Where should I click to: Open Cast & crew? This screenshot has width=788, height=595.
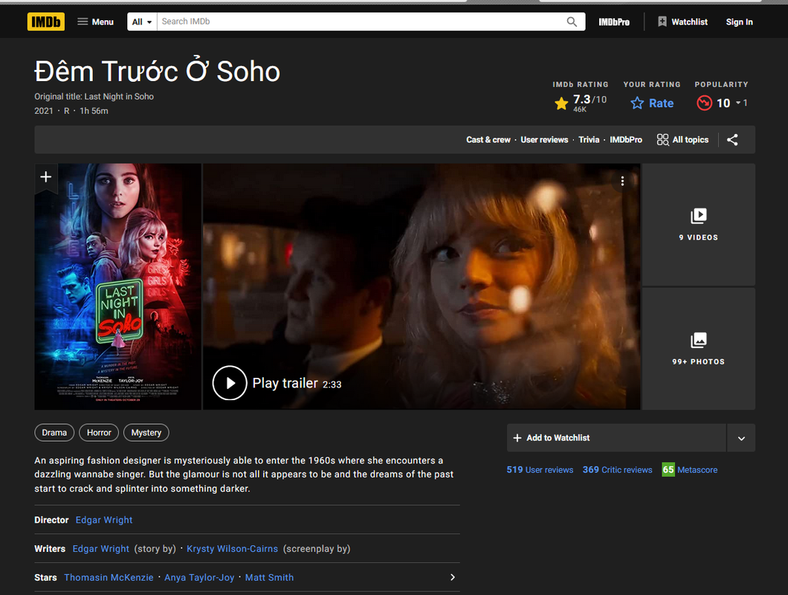[488, 140]
